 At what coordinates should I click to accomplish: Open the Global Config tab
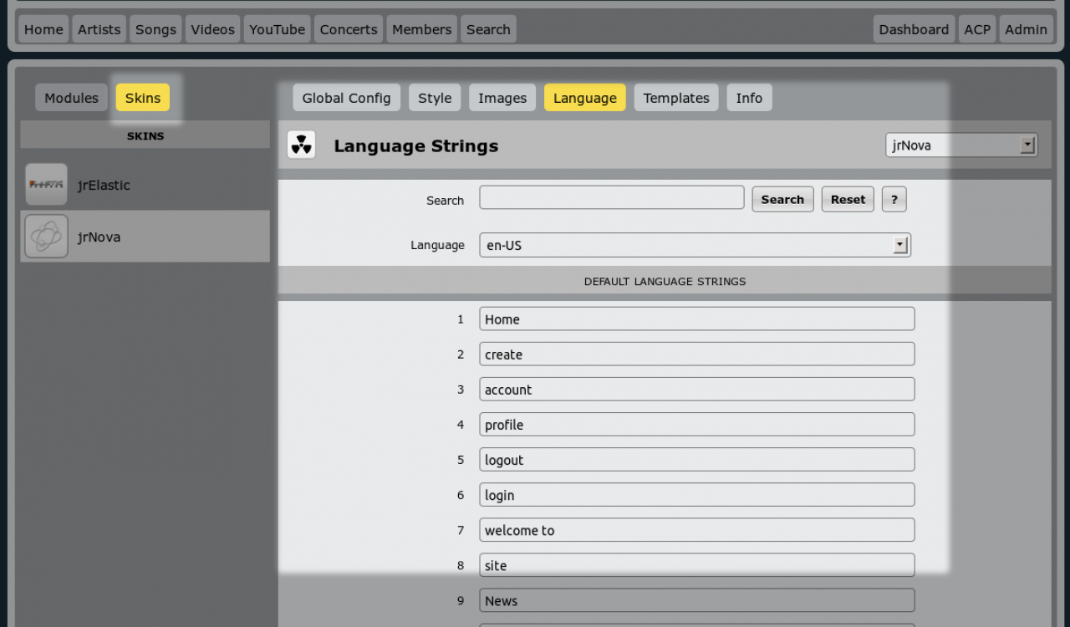(x=346, y=98)
